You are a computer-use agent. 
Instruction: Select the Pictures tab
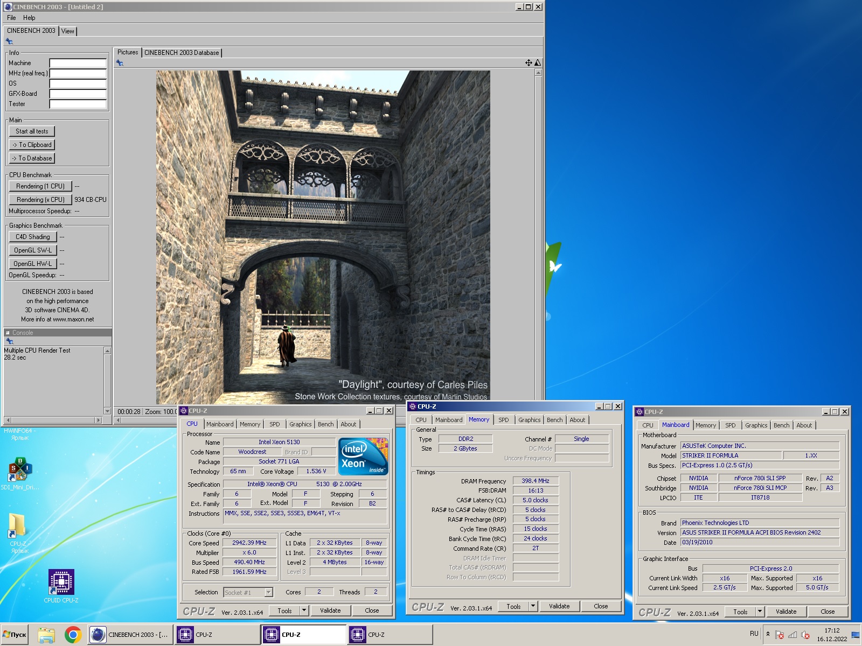click(128, 52)
